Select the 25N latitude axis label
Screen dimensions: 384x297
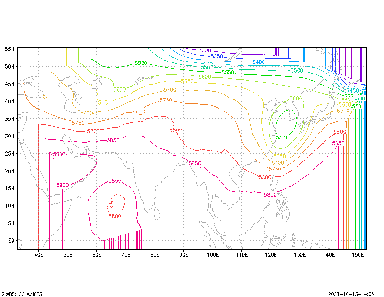(10, 153)
